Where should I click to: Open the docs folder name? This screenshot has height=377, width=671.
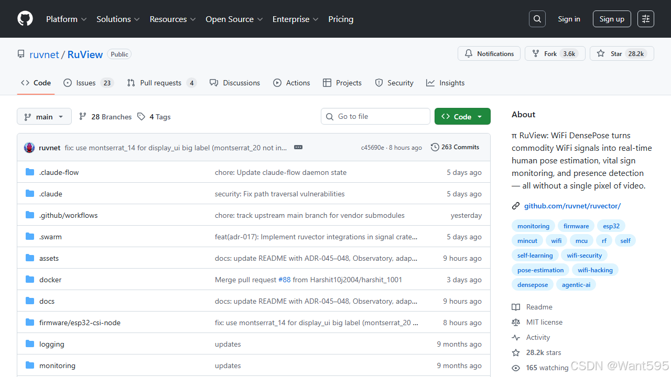(47, 301)
